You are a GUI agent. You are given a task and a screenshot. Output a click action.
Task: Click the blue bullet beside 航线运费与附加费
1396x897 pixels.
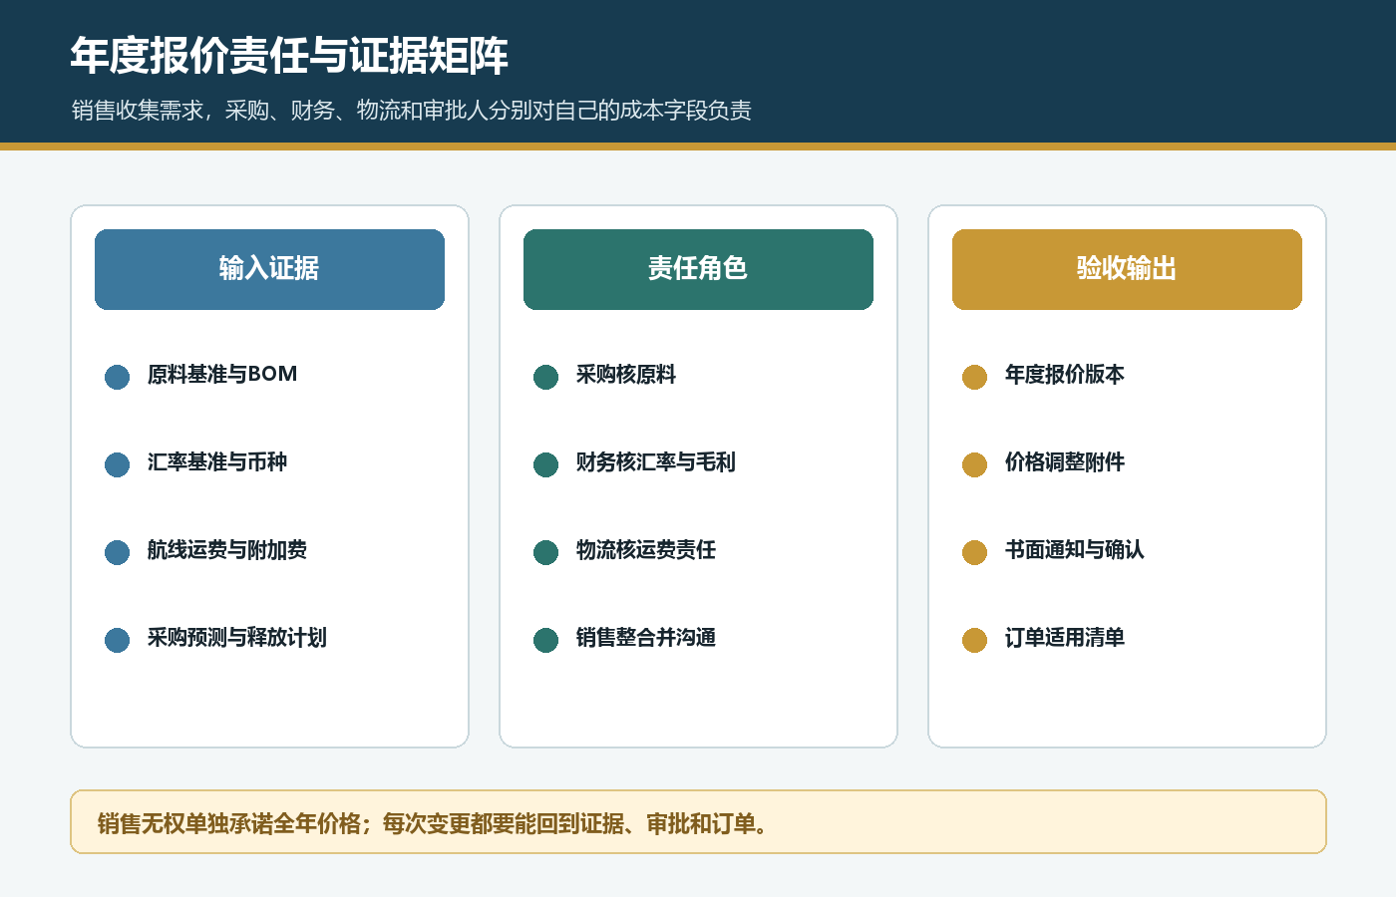pyautogui.click(x=118, y=552)
